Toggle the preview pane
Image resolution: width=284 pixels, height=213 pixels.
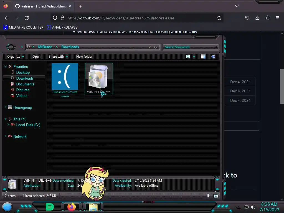point(203,57)
